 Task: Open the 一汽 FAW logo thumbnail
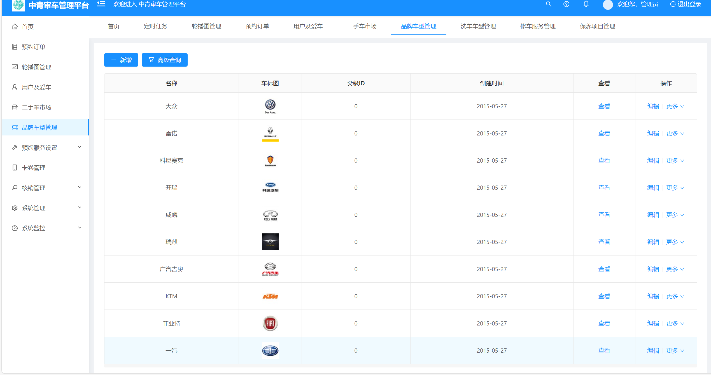tap(270, 351)
